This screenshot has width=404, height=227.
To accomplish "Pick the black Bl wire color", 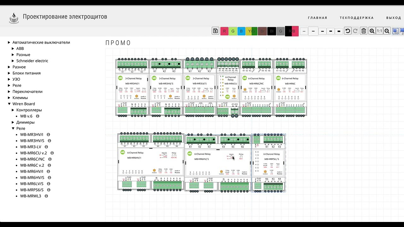I will coord(271,31).
